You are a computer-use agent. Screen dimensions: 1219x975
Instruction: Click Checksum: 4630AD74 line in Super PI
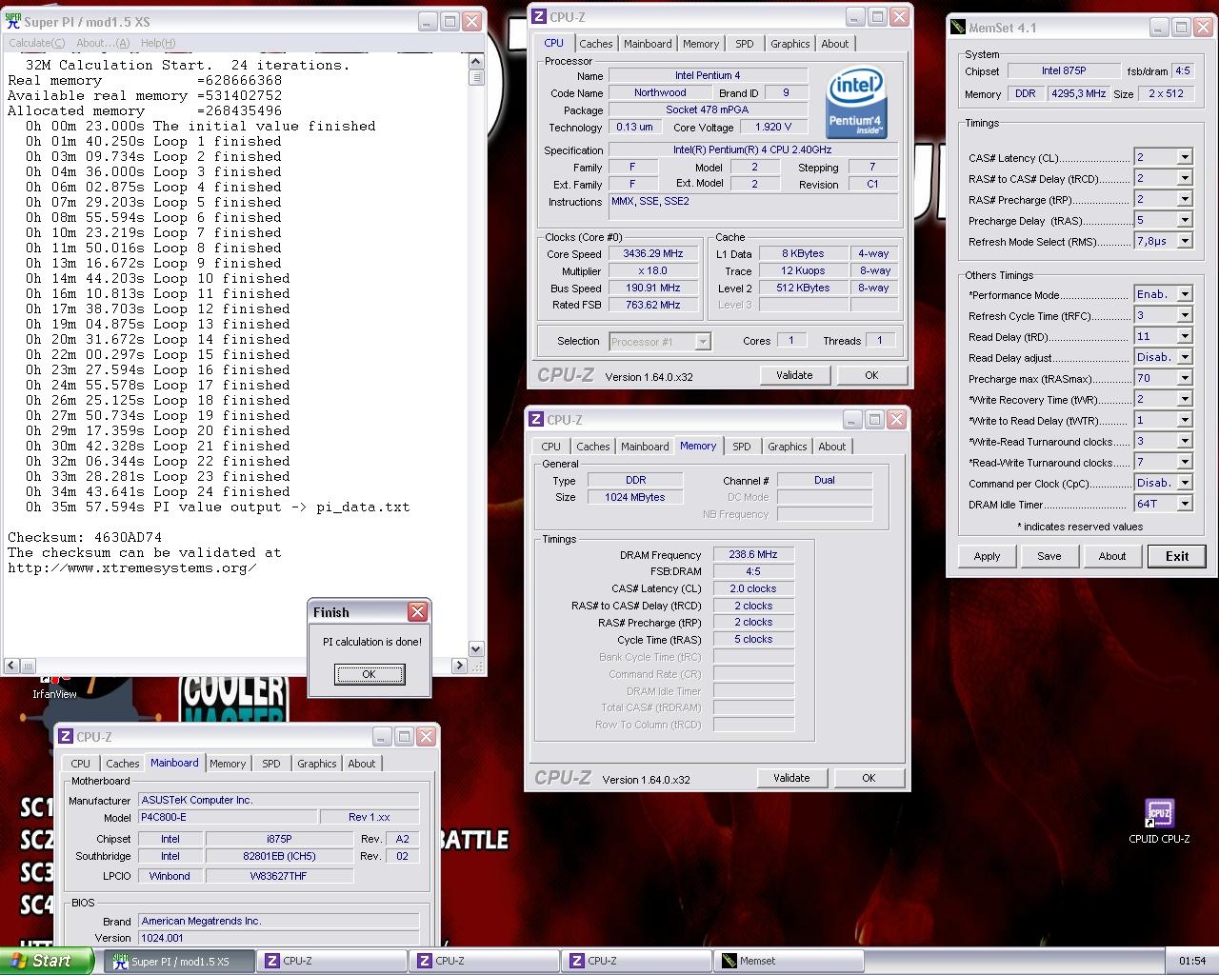85,537
